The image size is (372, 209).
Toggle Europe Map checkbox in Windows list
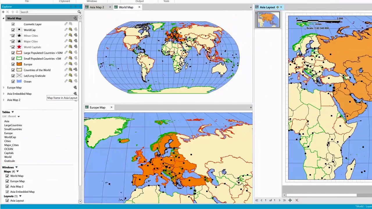(x=7, y=181)
